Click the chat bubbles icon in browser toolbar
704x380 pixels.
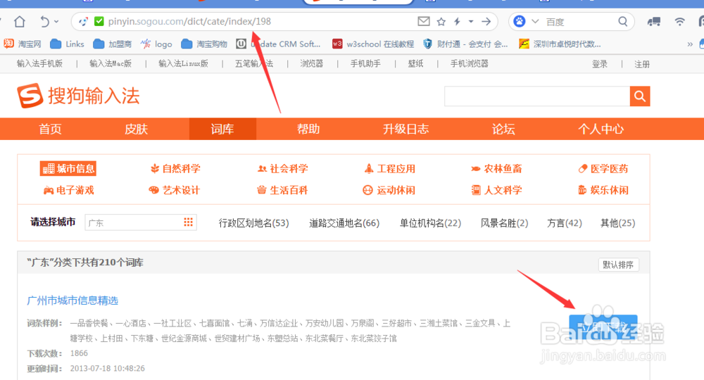(x=654, y=21)
